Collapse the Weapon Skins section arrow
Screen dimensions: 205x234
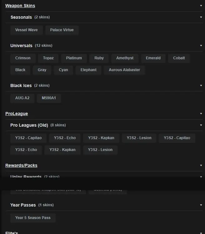pos(201,6)
